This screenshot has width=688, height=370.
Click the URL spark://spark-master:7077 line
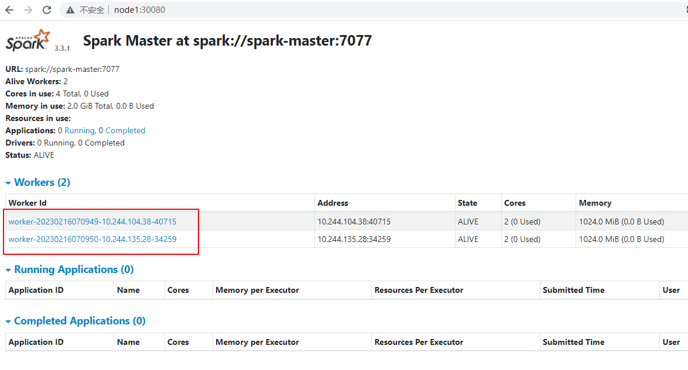tap(62, 69)
